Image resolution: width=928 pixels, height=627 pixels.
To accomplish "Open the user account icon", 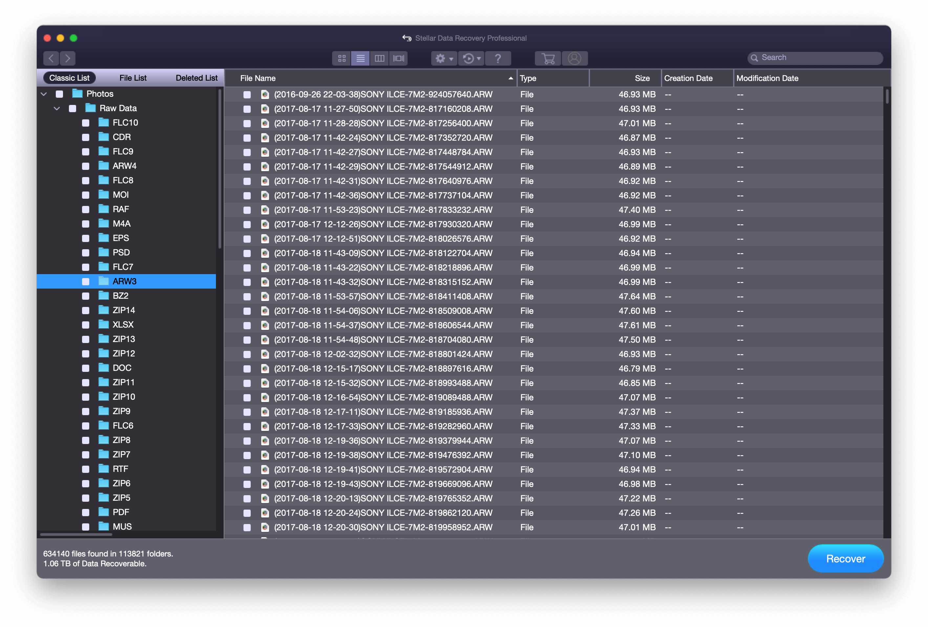I will click(x=575, y=58).
